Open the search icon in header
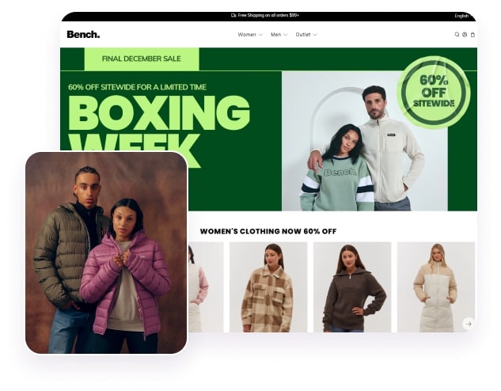 coord(457,35)
